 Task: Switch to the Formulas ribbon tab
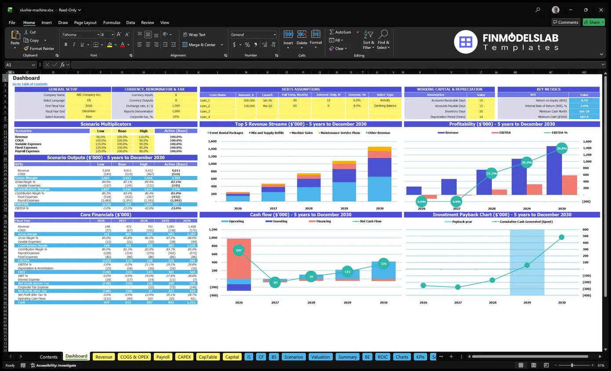click(112, 22)
